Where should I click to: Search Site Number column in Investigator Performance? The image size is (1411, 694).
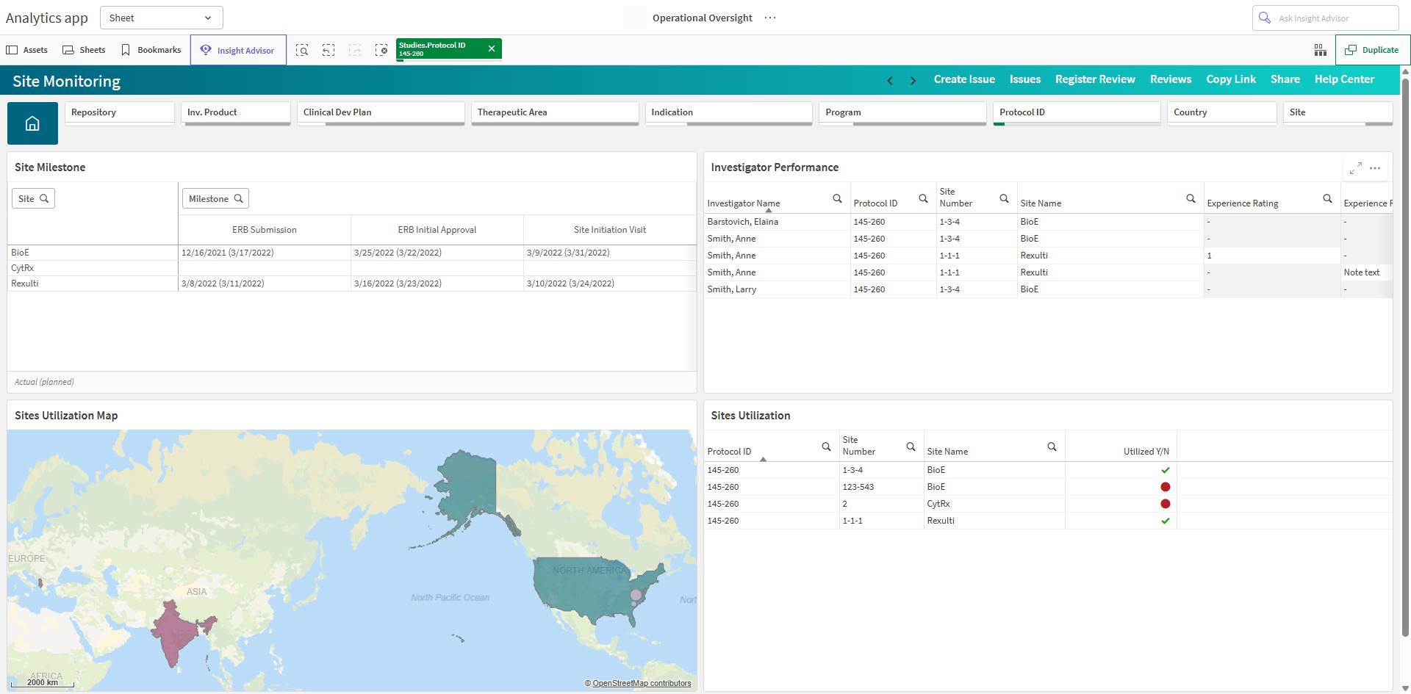pyautogui.click(x=1004, y=198)
